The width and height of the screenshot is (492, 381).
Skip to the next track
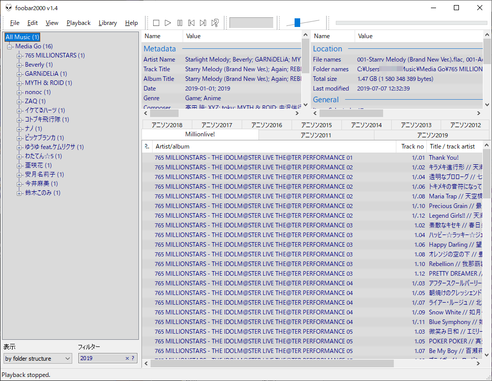click(203, 23)
